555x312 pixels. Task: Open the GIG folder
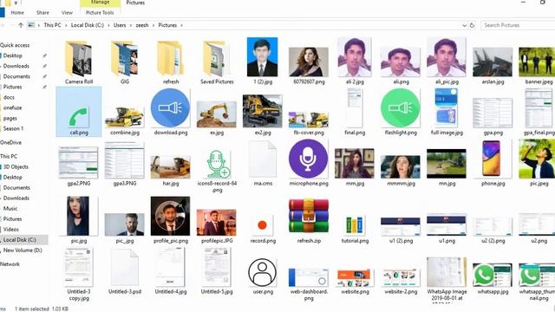click(125, 62)
